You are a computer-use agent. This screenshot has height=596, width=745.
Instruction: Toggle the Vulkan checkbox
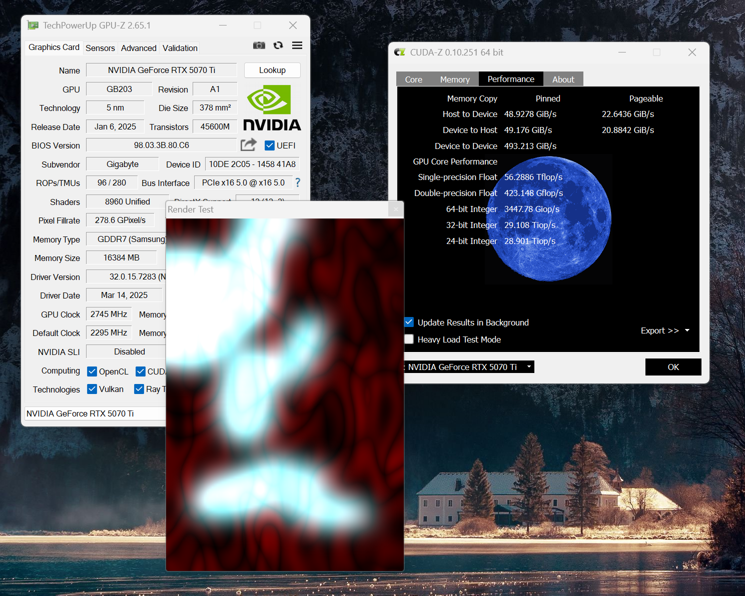[92, 389]
